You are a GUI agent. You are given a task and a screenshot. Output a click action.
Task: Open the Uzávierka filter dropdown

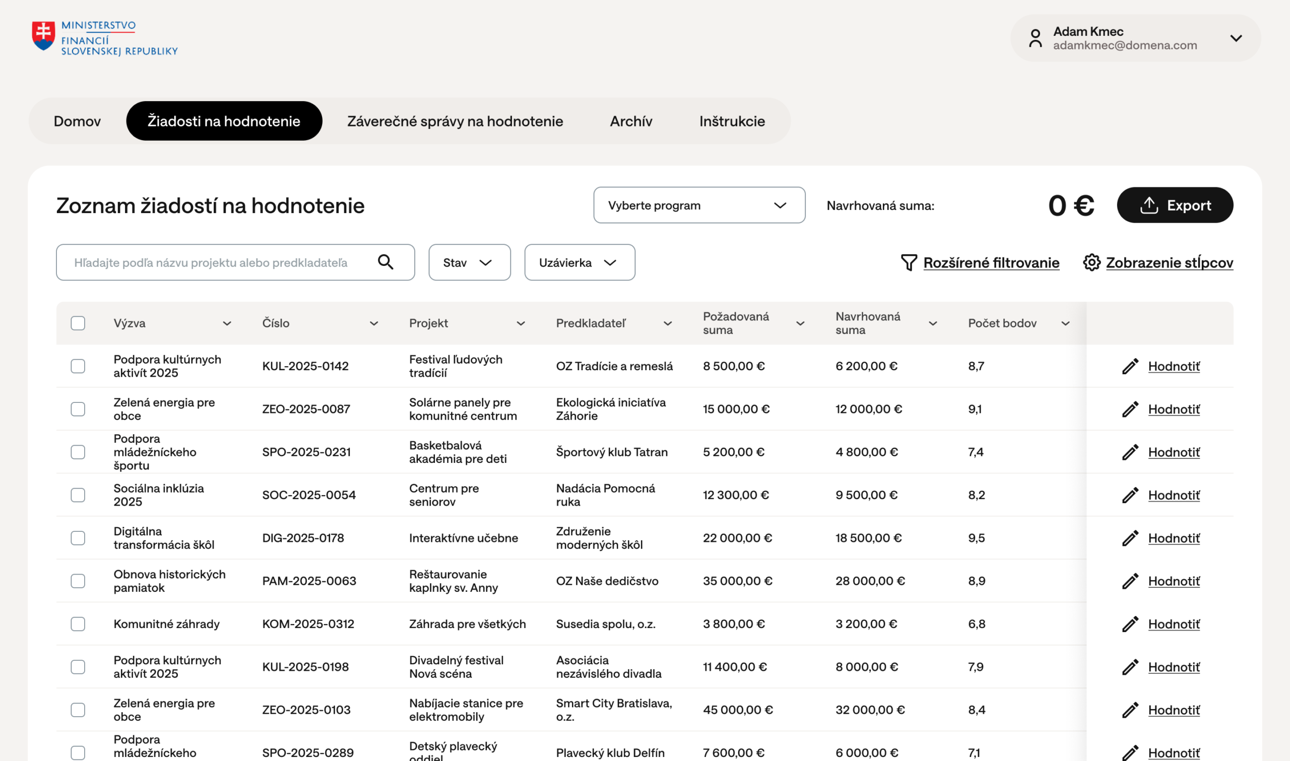[579, 262]
